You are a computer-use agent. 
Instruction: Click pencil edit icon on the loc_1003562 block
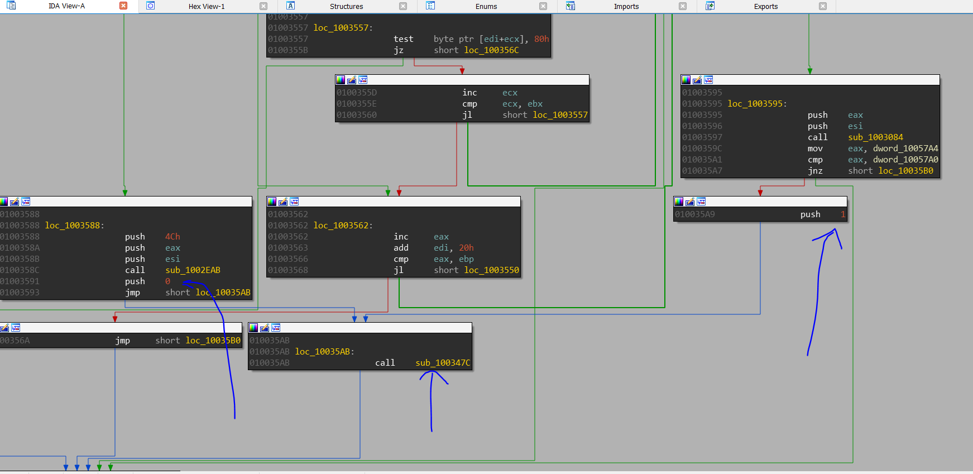(x=283, y=202)
